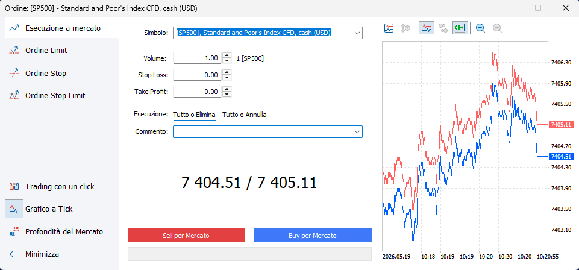Click the 1 [SP500] volume text

click(250, 58)
